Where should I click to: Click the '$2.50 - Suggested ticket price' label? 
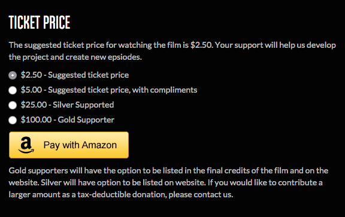point(75,75)
